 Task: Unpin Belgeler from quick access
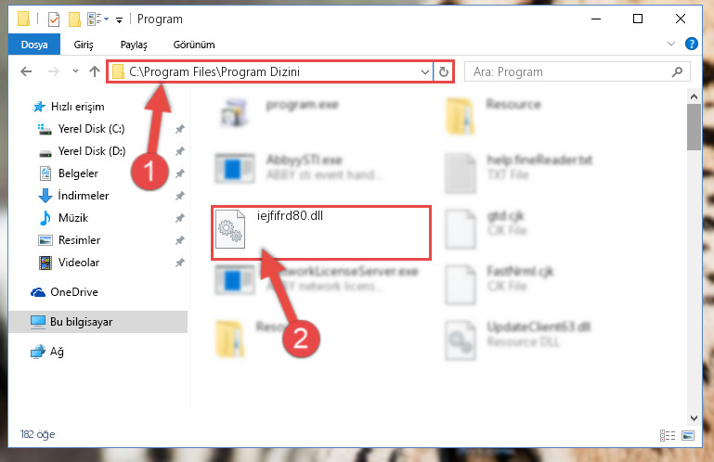coord(180,173)
